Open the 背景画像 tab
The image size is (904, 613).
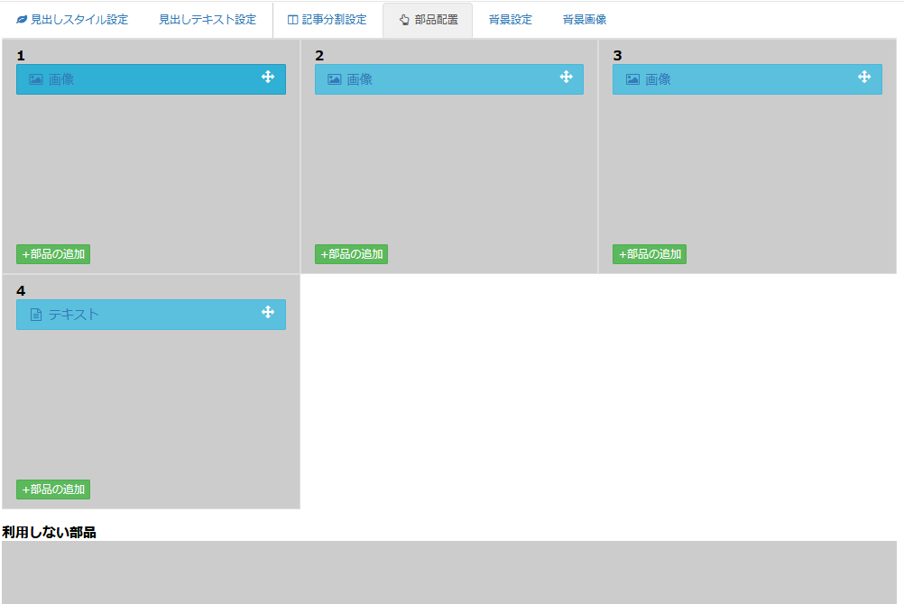coord(585,20)
